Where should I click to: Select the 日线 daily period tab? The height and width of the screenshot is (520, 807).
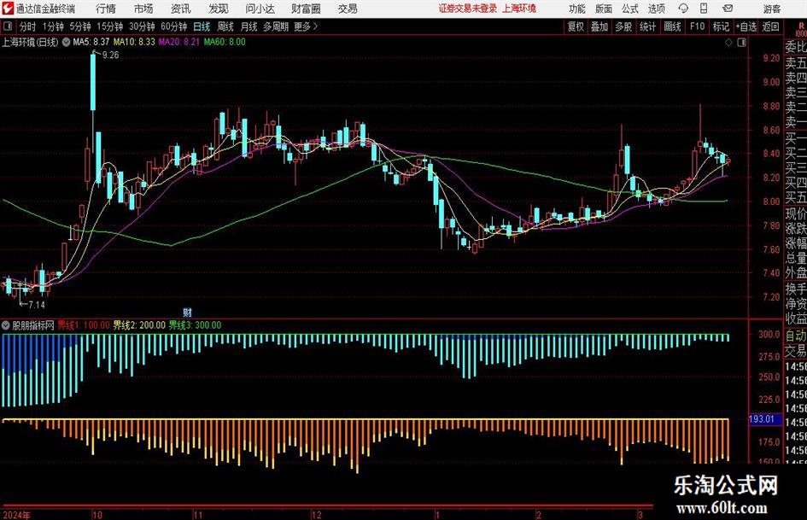point(202,26)
